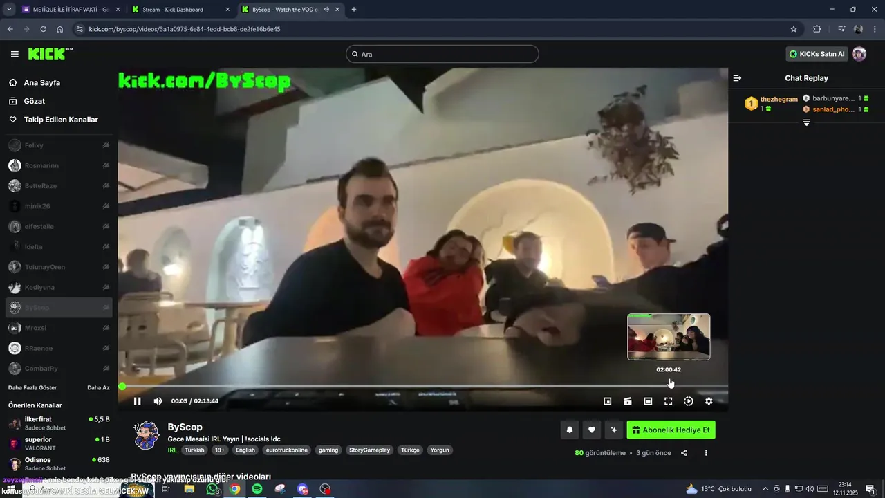The width and height of the screenshot is (885, 498).
Task: Select the eurotruckonline tag
Action: 287,450
